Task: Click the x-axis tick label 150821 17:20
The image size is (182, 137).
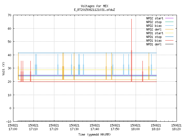Action: coord(54,127)
